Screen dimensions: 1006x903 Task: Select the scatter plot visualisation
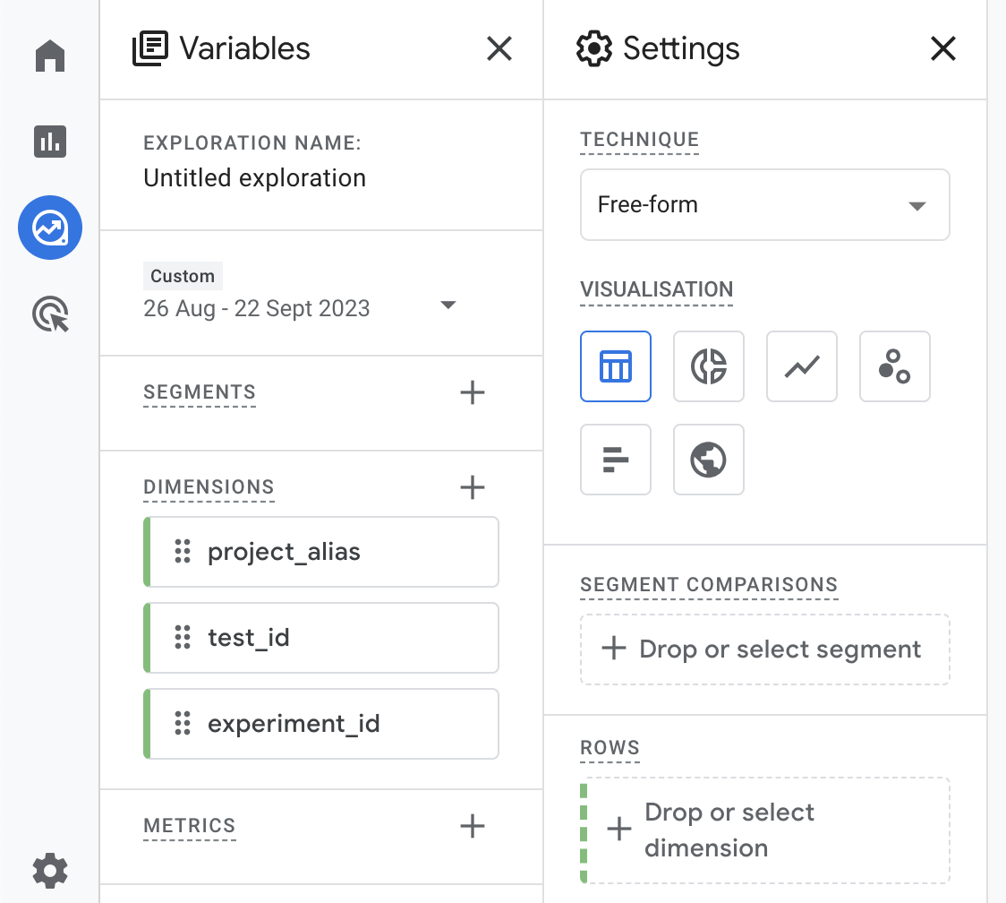(x=895, y=366)
